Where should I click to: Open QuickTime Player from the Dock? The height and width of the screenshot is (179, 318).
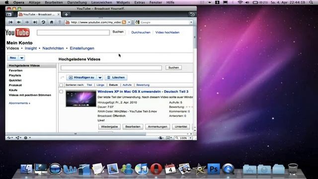coord(228,169)
